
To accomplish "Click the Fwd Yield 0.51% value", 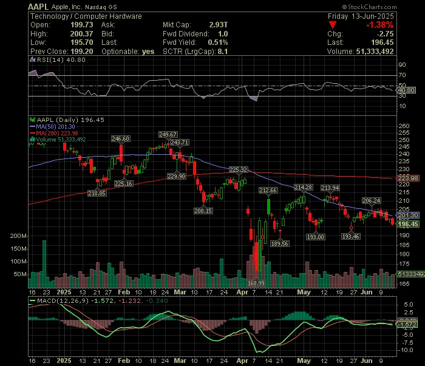I will 217,42.
